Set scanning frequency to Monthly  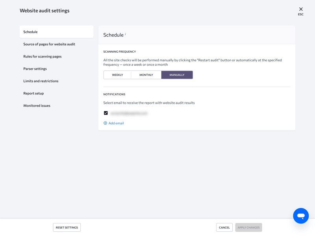(x=146, y=75)
